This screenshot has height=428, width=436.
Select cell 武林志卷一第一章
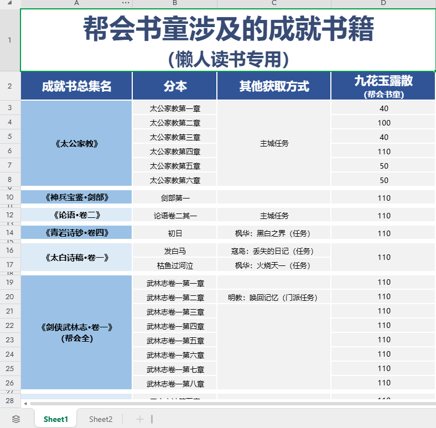click(175, 283)
